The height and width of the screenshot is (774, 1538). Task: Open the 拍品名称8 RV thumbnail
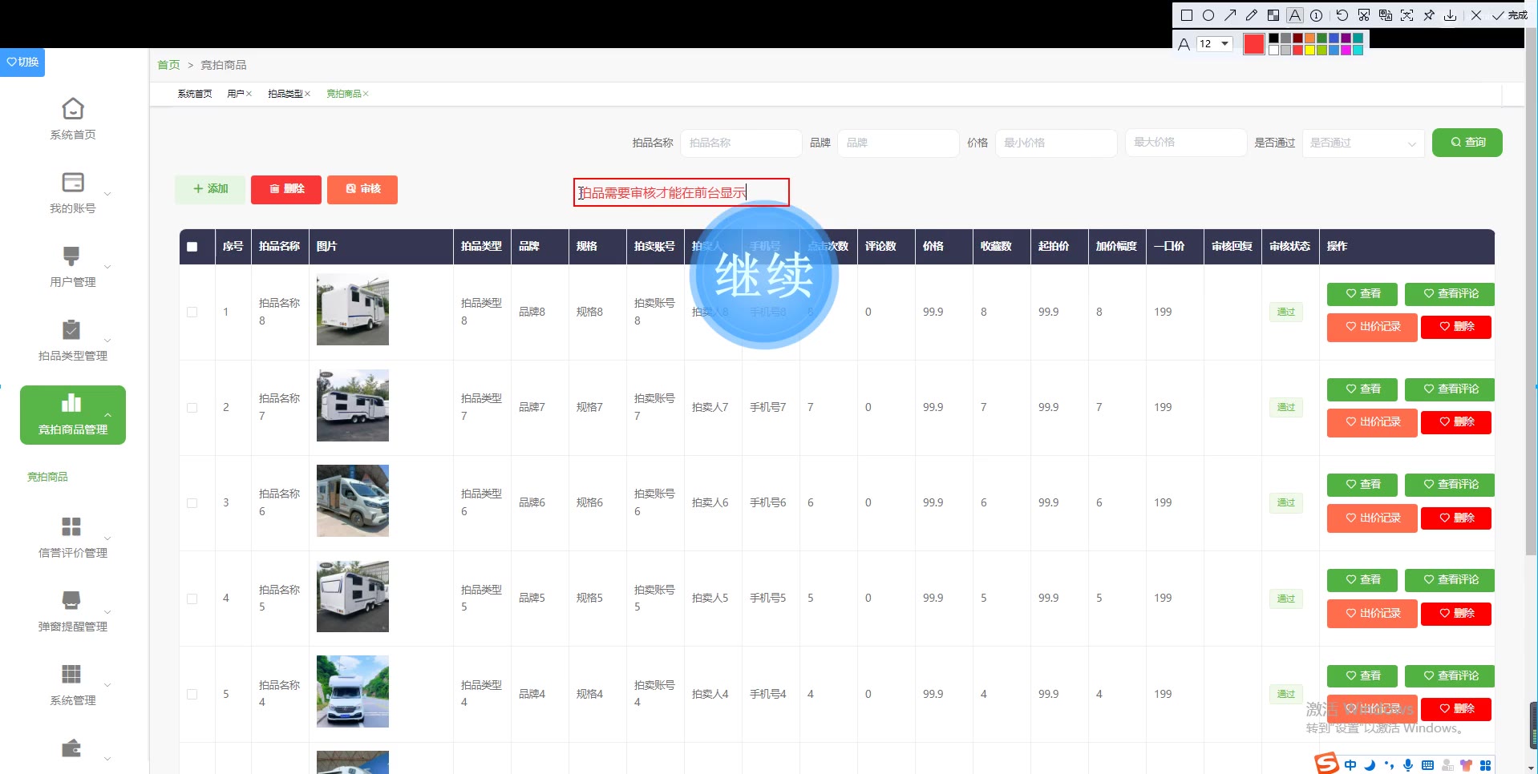[x=353, y=310]
